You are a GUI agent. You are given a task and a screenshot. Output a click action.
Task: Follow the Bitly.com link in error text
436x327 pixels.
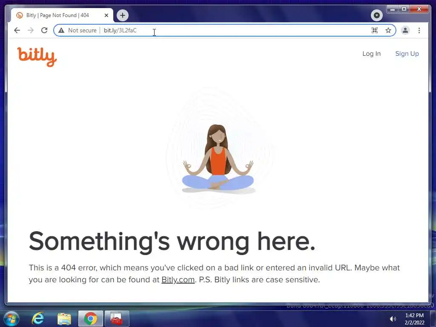pyautogui.click(x=178, y=279)
